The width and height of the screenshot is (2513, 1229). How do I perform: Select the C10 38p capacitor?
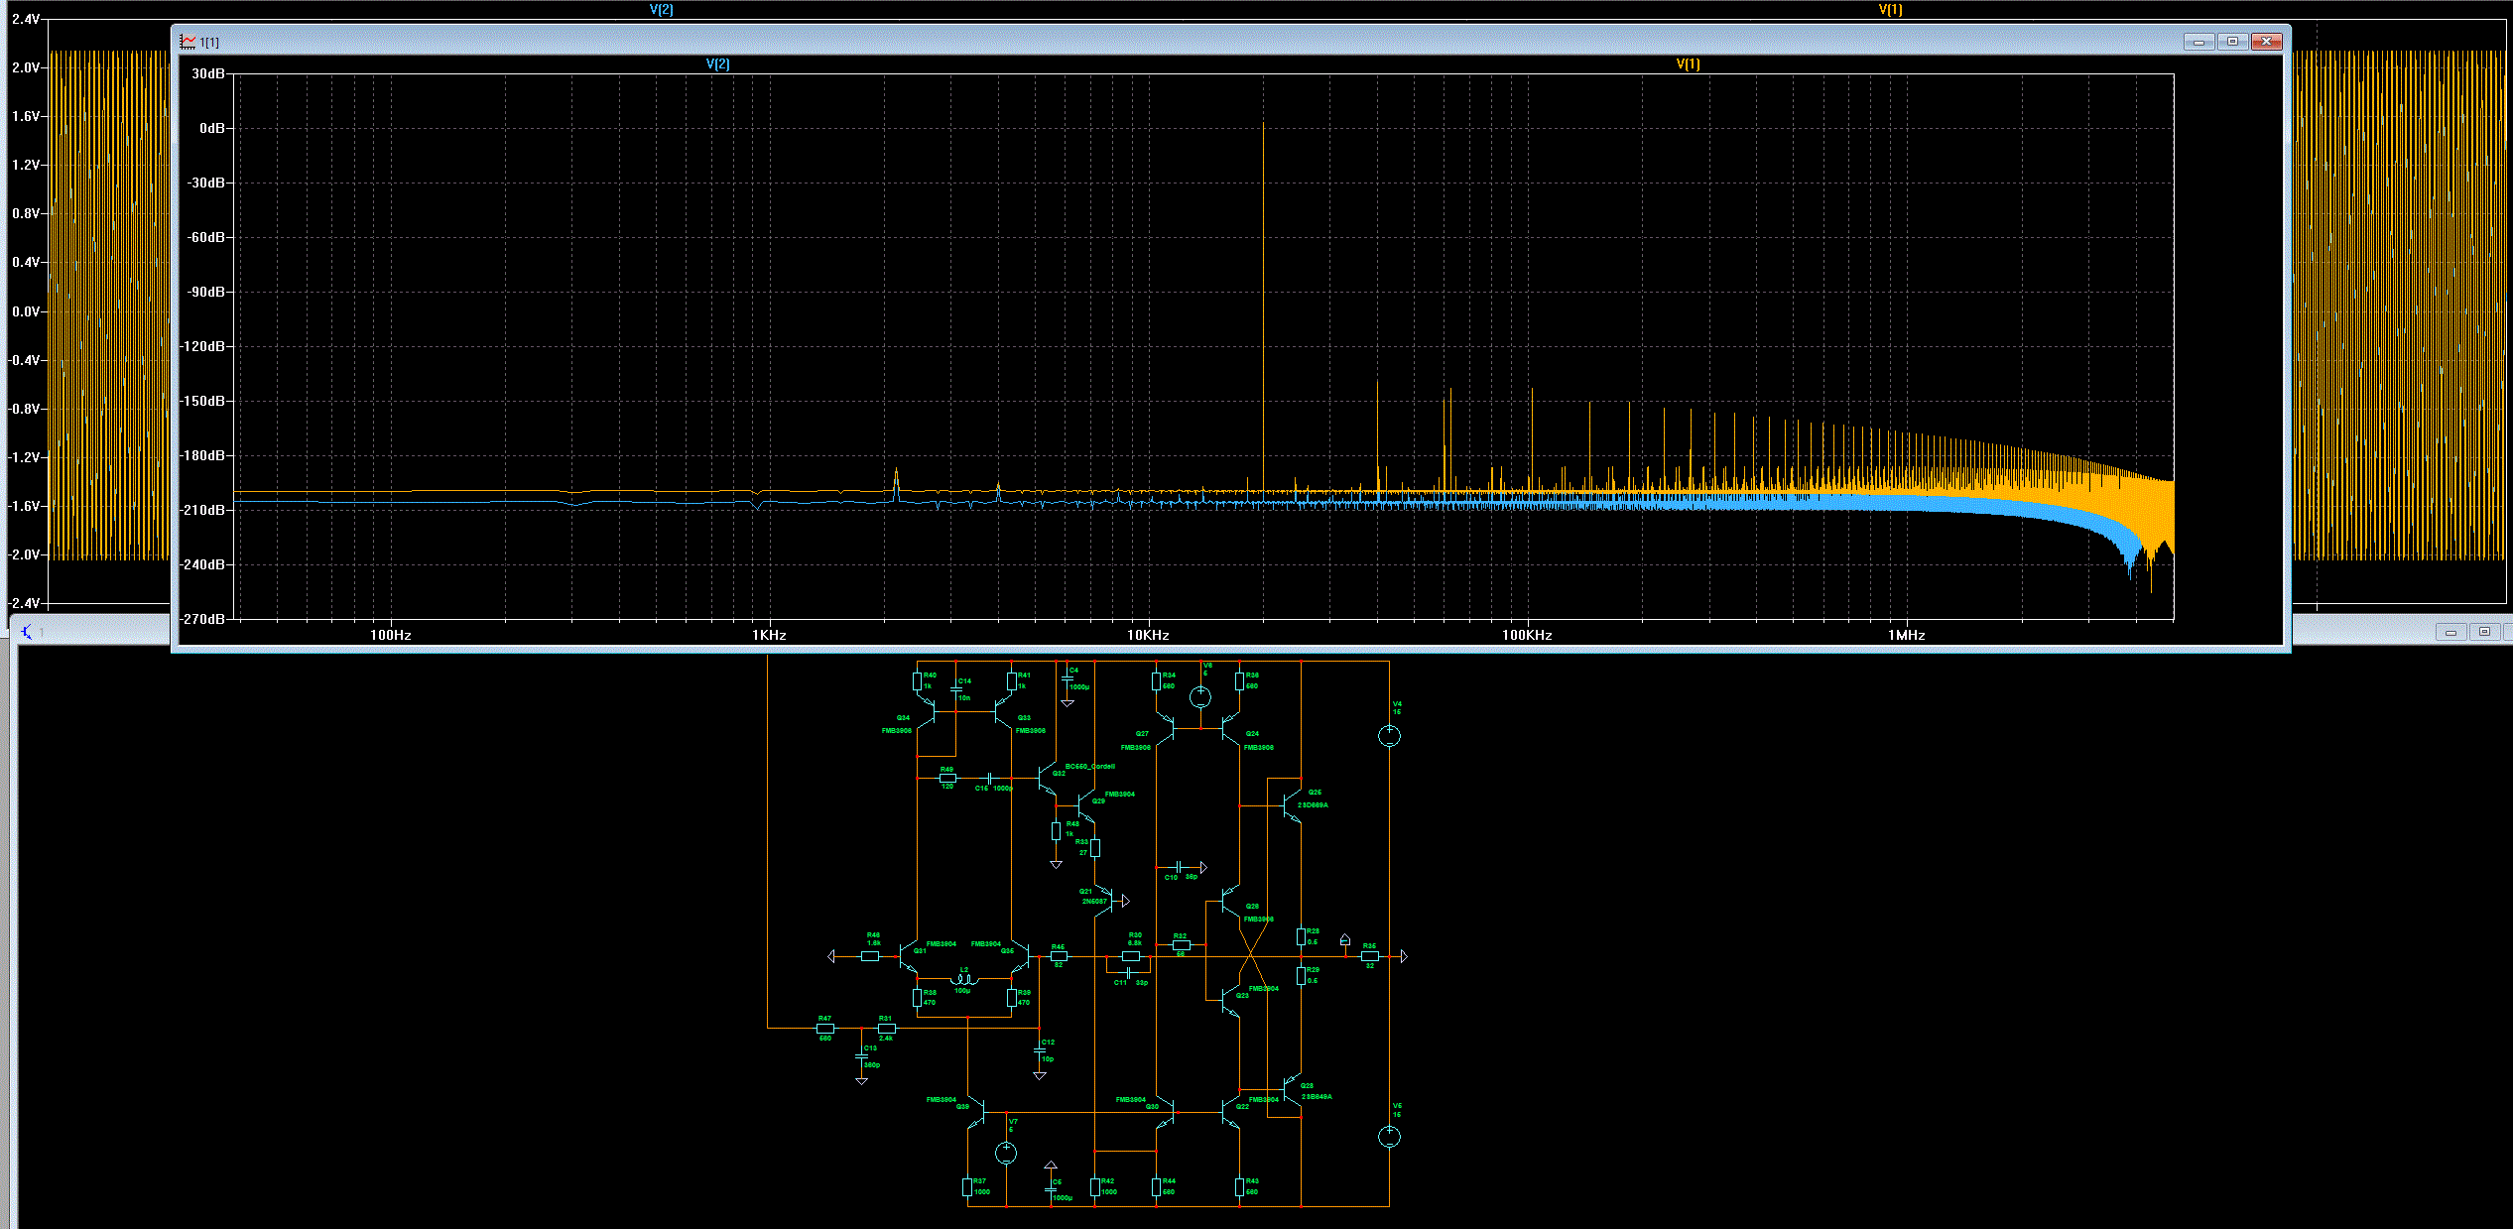point(1178,867)
